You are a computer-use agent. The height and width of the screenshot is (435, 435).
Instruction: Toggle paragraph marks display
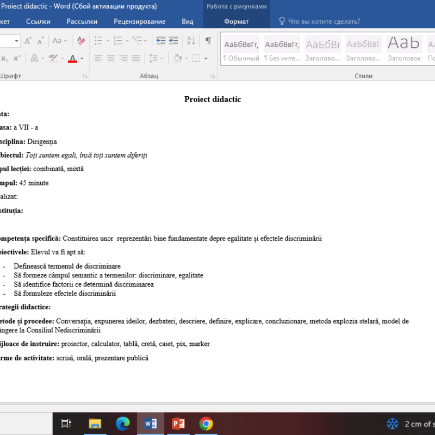[x=209, y=41]
